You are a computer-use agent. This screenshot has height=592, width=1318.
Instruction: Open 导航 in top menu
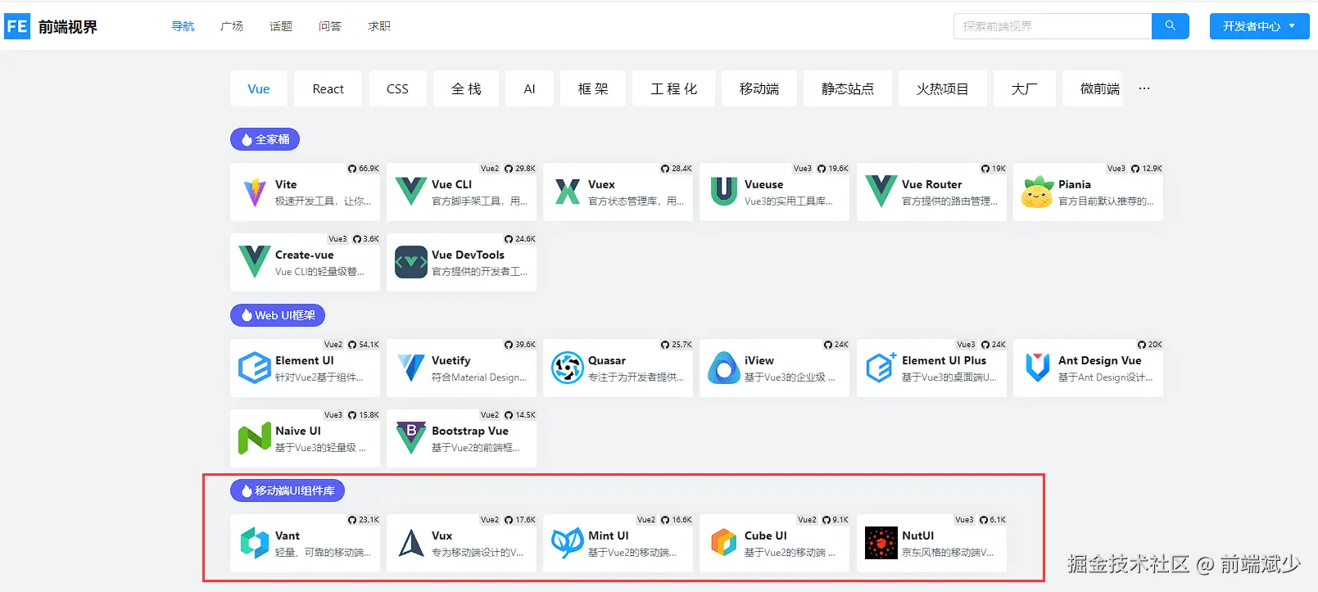pyautogui.click(x=183, y=26)
